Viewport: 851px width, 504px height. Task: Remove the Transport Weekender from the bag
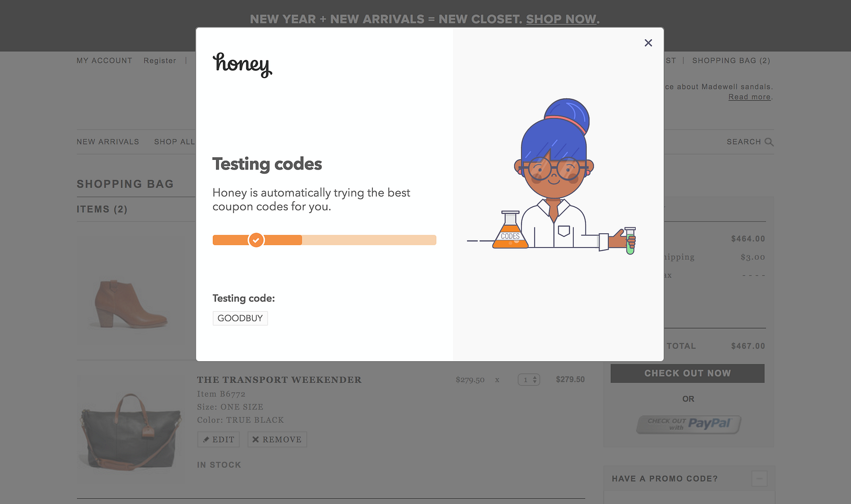point(277,440)
